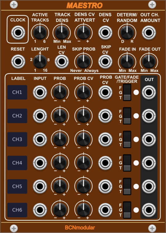Click the LENGHT knob
Viewport: 166px width, 233px height.
click(x=40, y=61)
